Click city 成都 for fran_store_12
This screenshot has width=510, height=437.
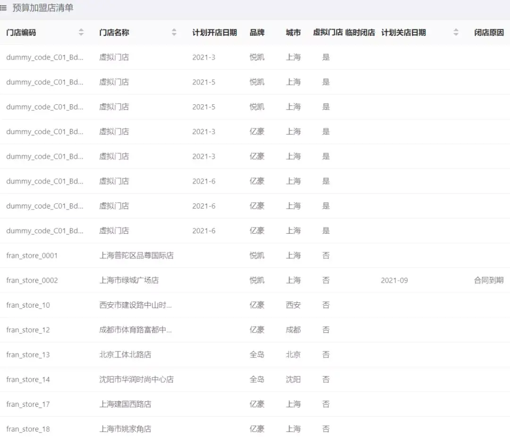pyautogui.click(x=293, y=330)
